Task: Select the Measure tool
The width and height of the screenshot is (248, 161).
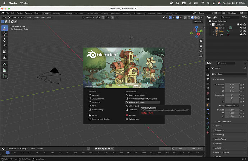Action: [5, 70]
